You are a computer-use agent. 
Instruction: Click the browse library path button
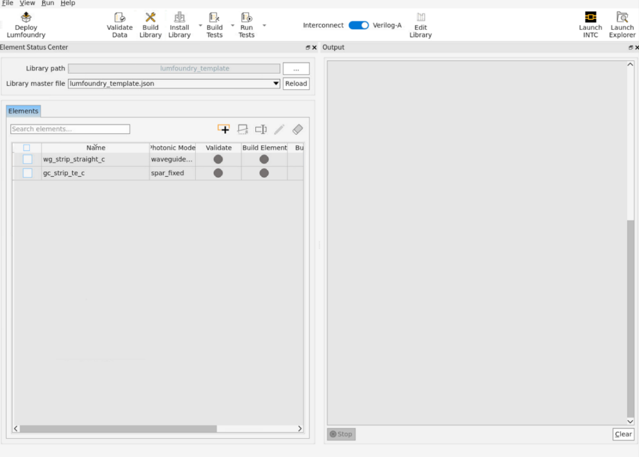click(296, 69)
